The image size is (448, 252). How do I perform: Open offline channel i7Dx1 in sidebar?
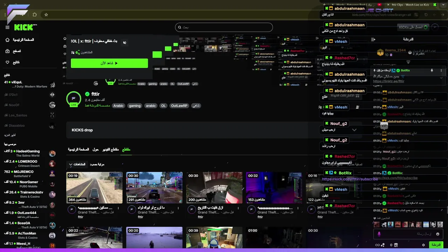click(x=30, y=95)
